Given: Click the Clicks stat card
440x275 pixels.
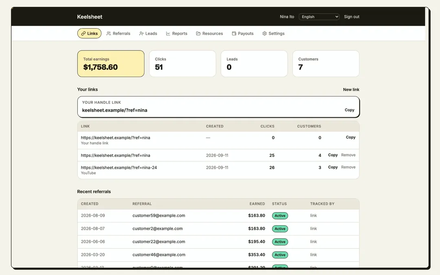Looking at the screenshot, I should pos(183,64).
